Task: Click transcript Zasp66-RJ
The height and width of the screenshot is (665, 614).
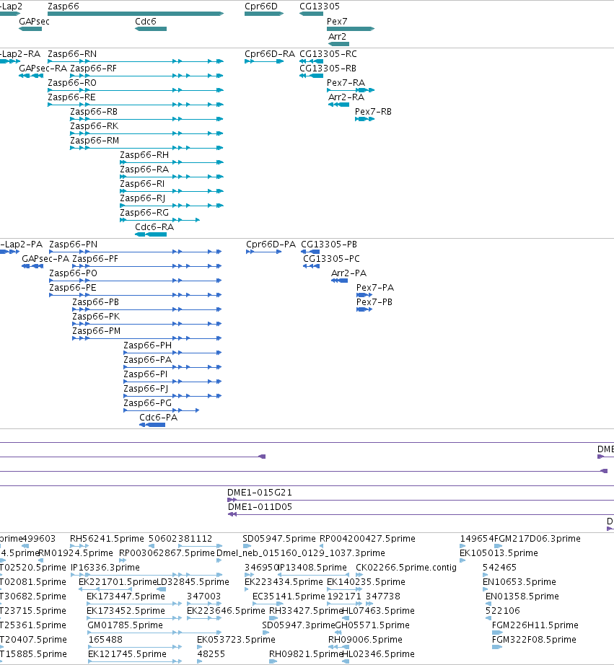Action: [x=172, y=206]
